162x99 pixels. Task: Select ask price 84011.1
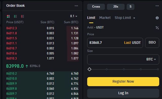pos(11,43)
